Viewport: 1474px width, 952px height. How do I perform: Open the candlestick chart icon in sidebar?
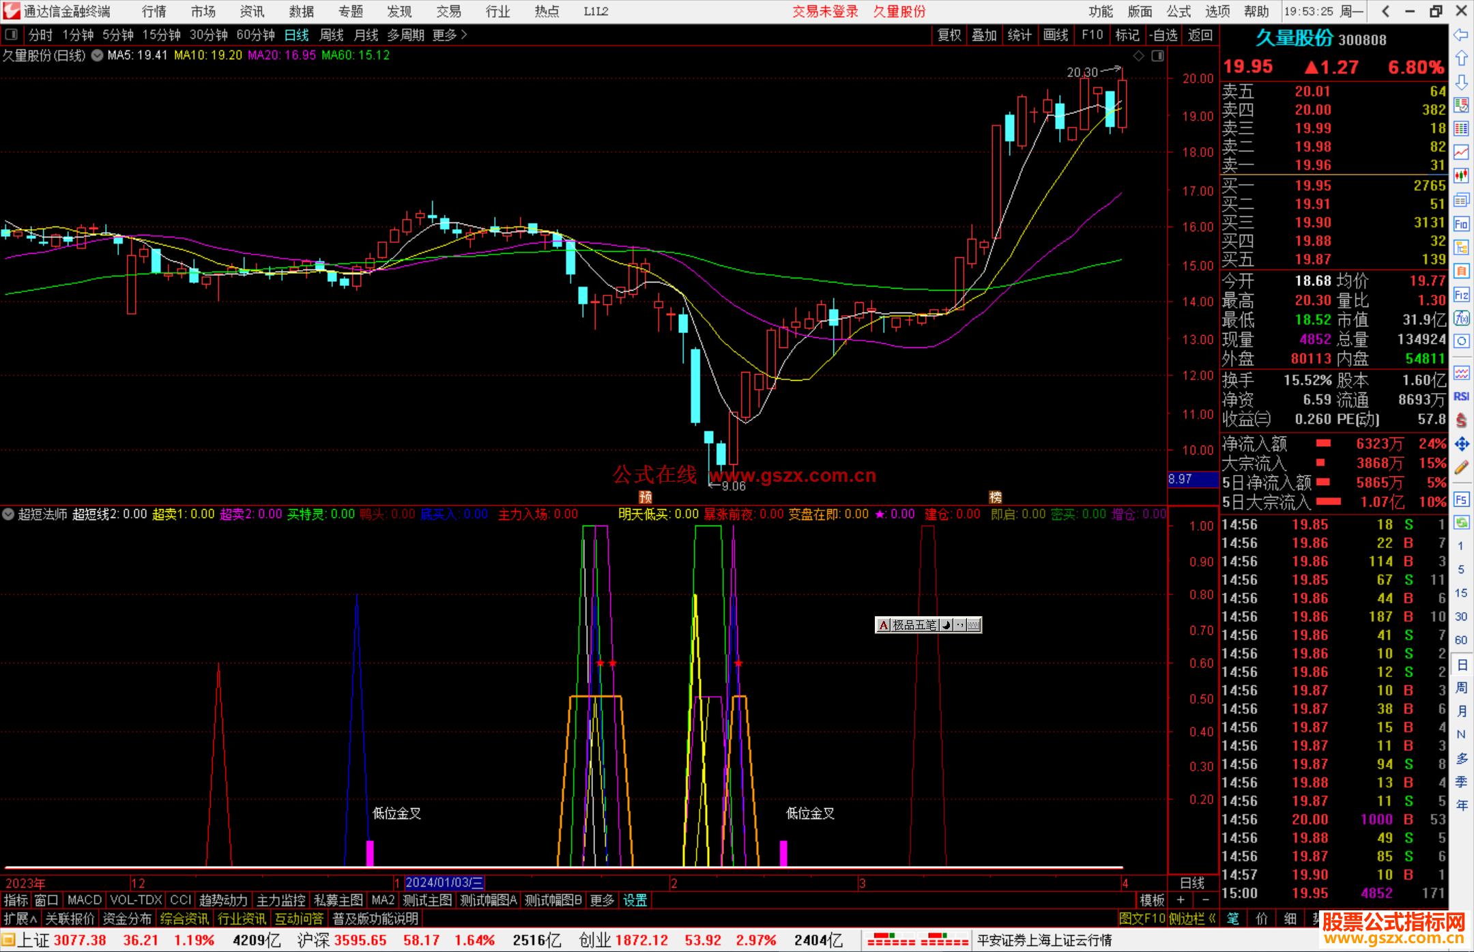tap(1461, 176)
